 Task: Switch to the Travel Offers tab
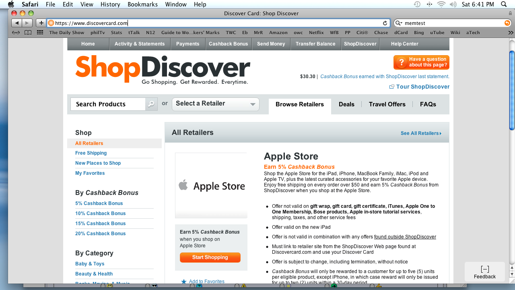pos(387,104)
